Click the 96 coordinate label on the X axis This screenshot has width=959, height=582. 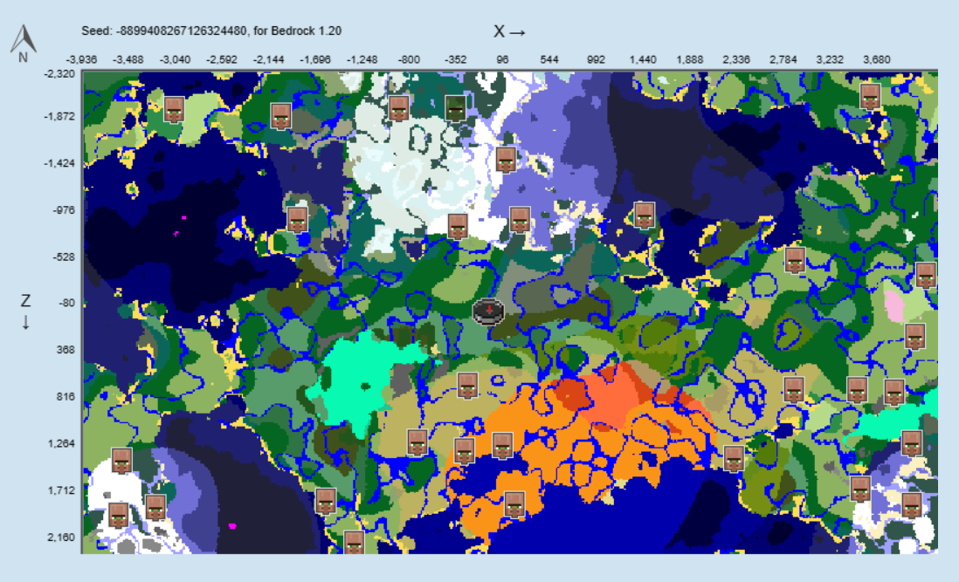503,58
